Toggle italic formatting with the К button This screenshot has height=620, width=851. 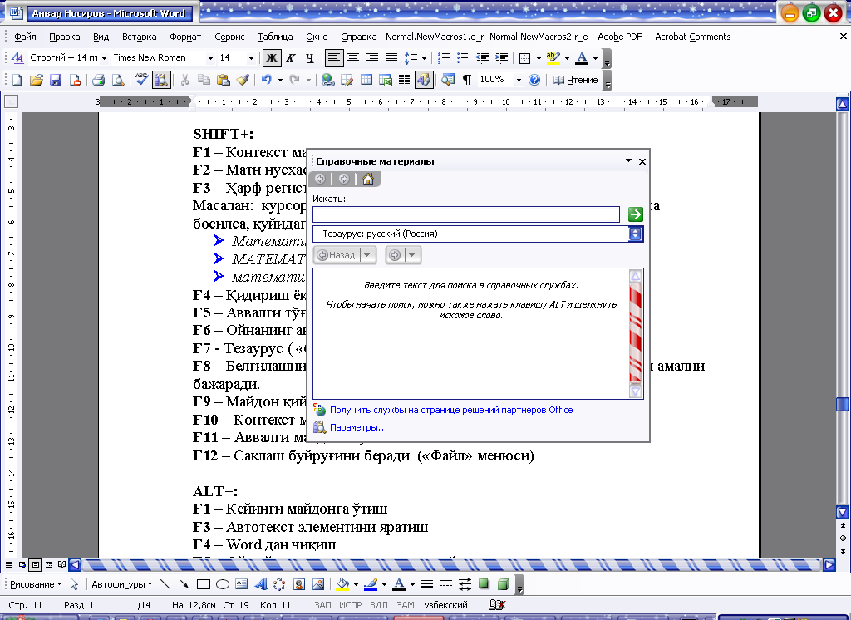pos(290,58)
